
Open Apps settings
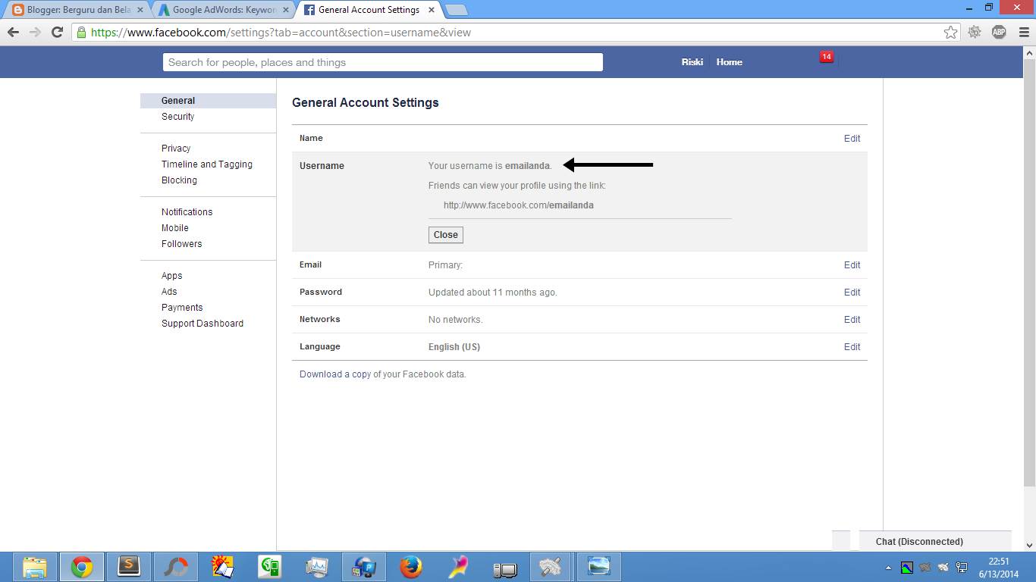pyautogui.click(x=171, y=276)
